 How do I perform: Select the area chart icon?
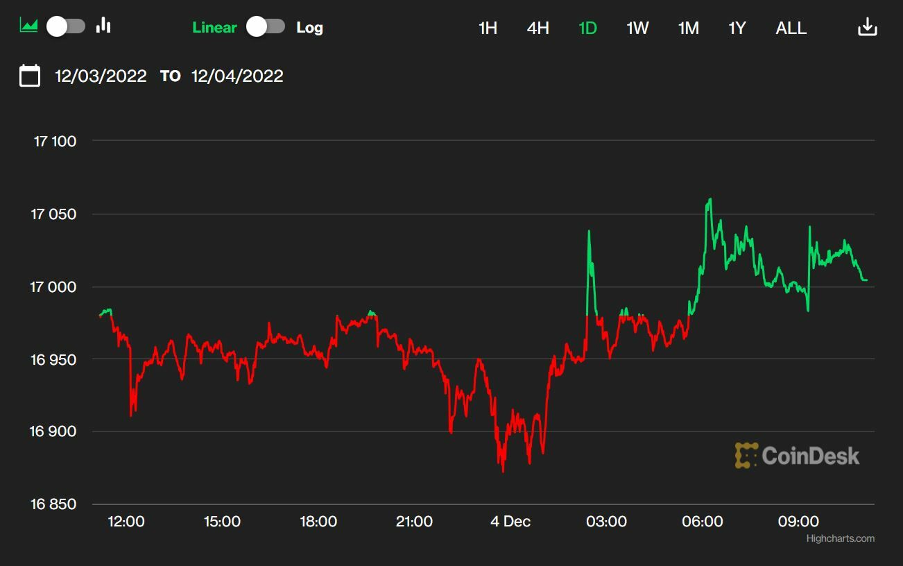tap(28, 26)
